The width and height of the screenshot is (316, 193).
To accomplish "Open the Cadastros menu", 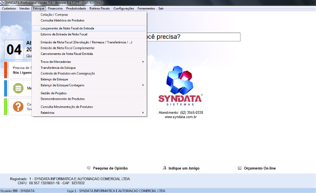I will pos(9,8).
